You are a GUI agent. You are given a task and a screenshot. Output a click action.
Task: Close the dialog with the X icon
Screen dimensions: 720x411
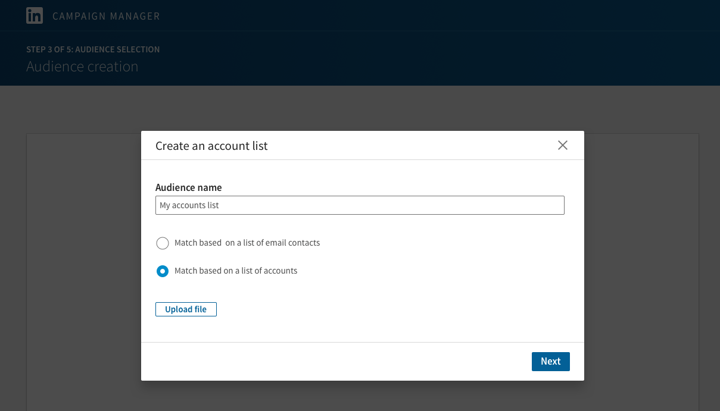[x=562, y=145]
